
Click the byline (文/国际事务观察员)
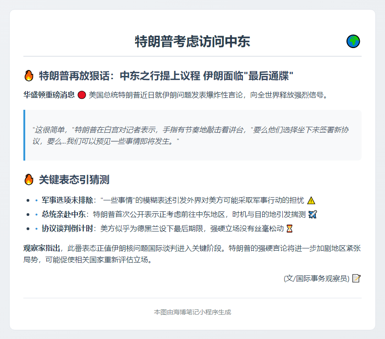(317, 279)
